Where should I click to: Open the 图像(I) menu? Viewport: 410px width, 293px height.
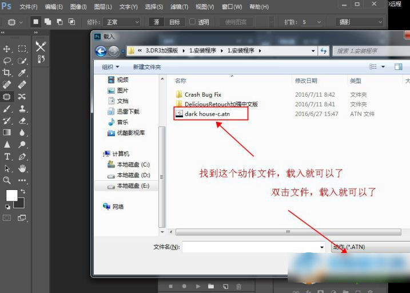click(78, 6)
